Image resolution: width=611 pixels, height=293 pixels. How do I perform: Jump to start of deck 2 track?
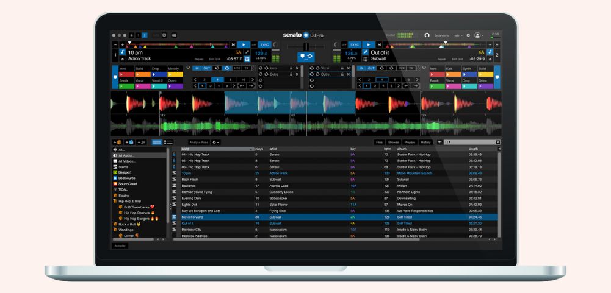(x=379, y=44)
